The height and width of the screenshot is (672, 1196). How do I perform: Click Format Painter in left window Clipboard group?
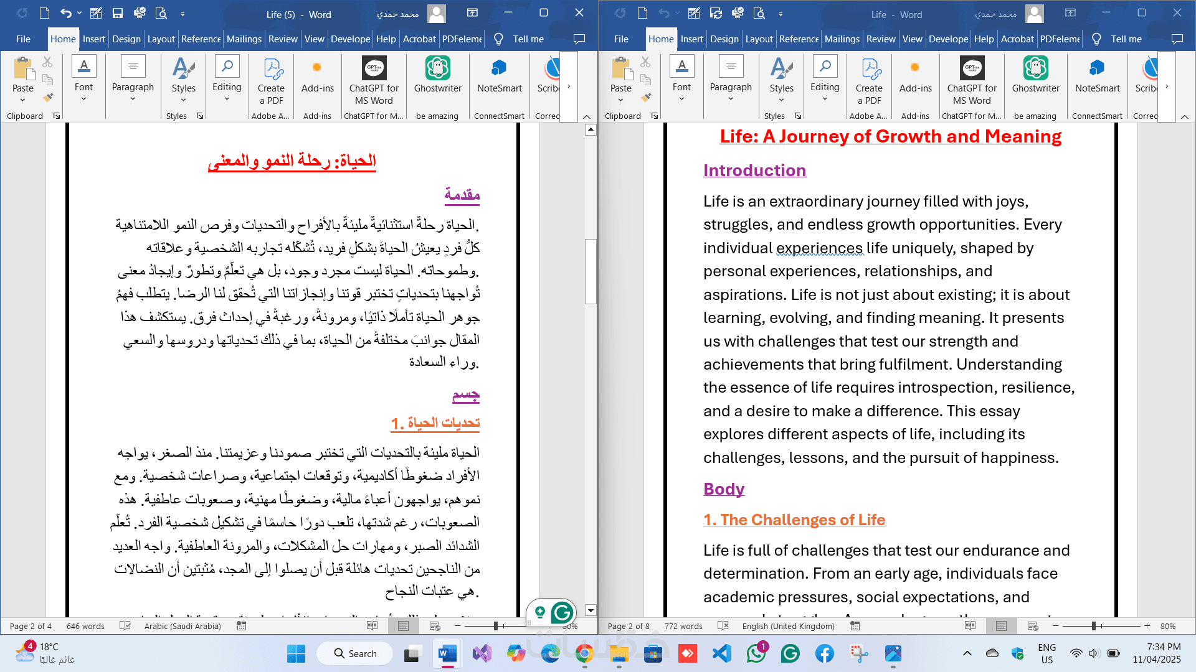48,97
